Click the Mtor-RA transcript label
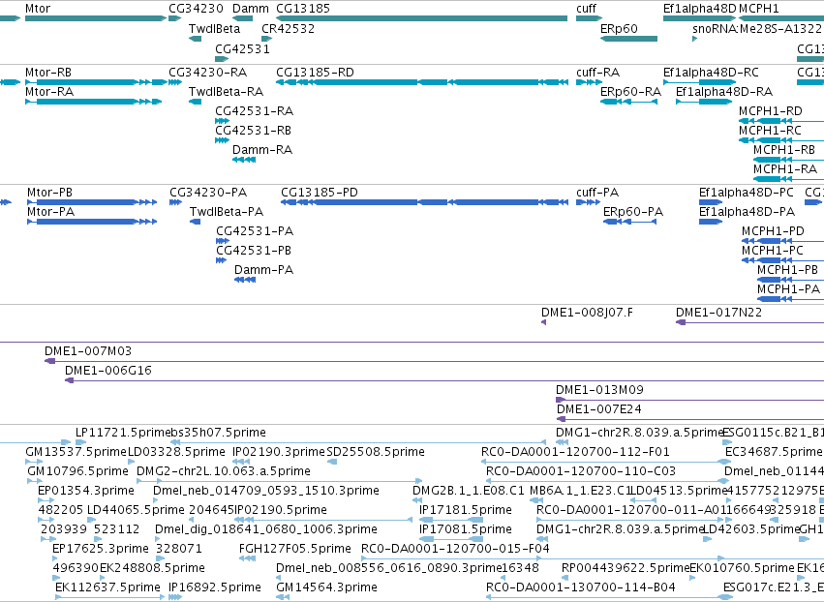This screenshot has width=824, height=602. pos(49,91)
